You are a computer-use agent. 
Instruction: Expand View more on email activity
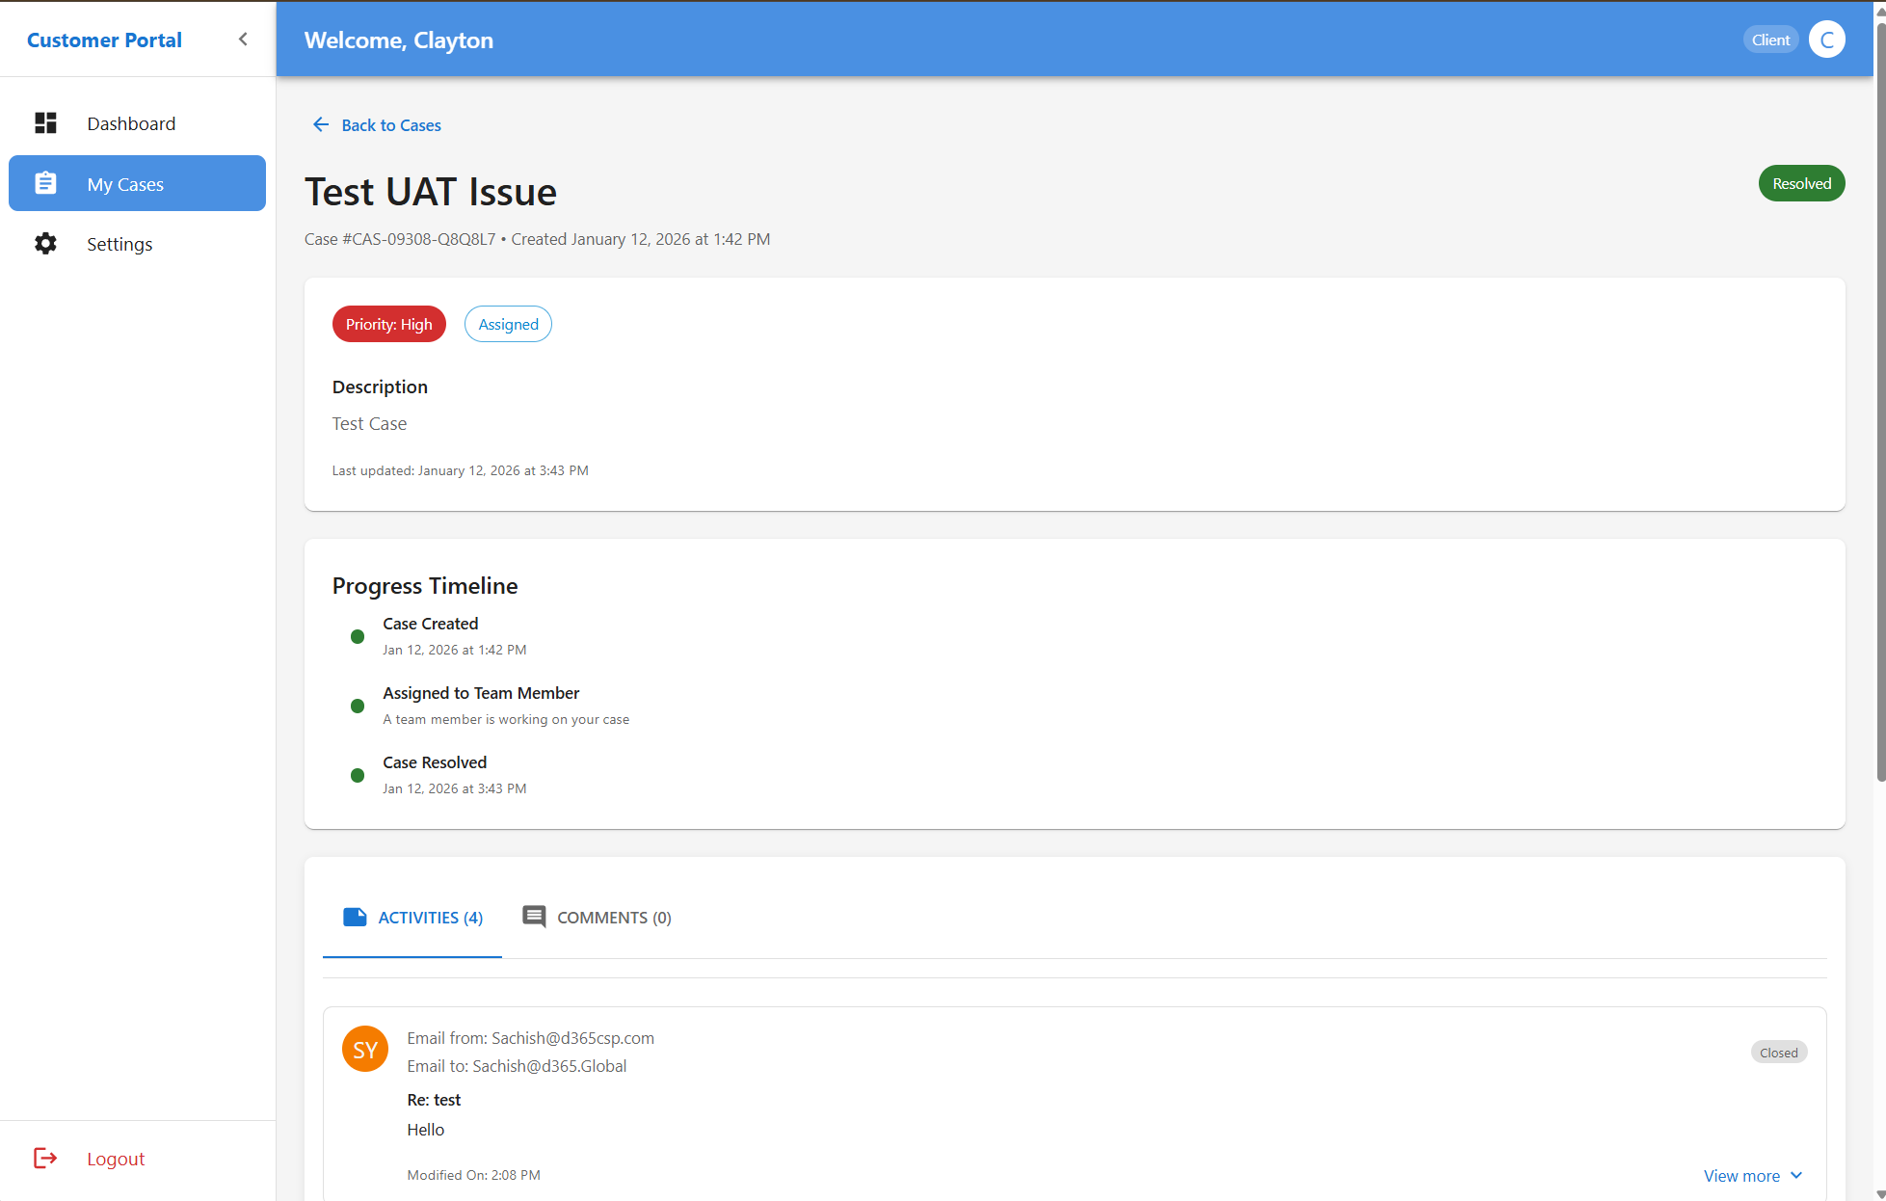[1740, 1175]
